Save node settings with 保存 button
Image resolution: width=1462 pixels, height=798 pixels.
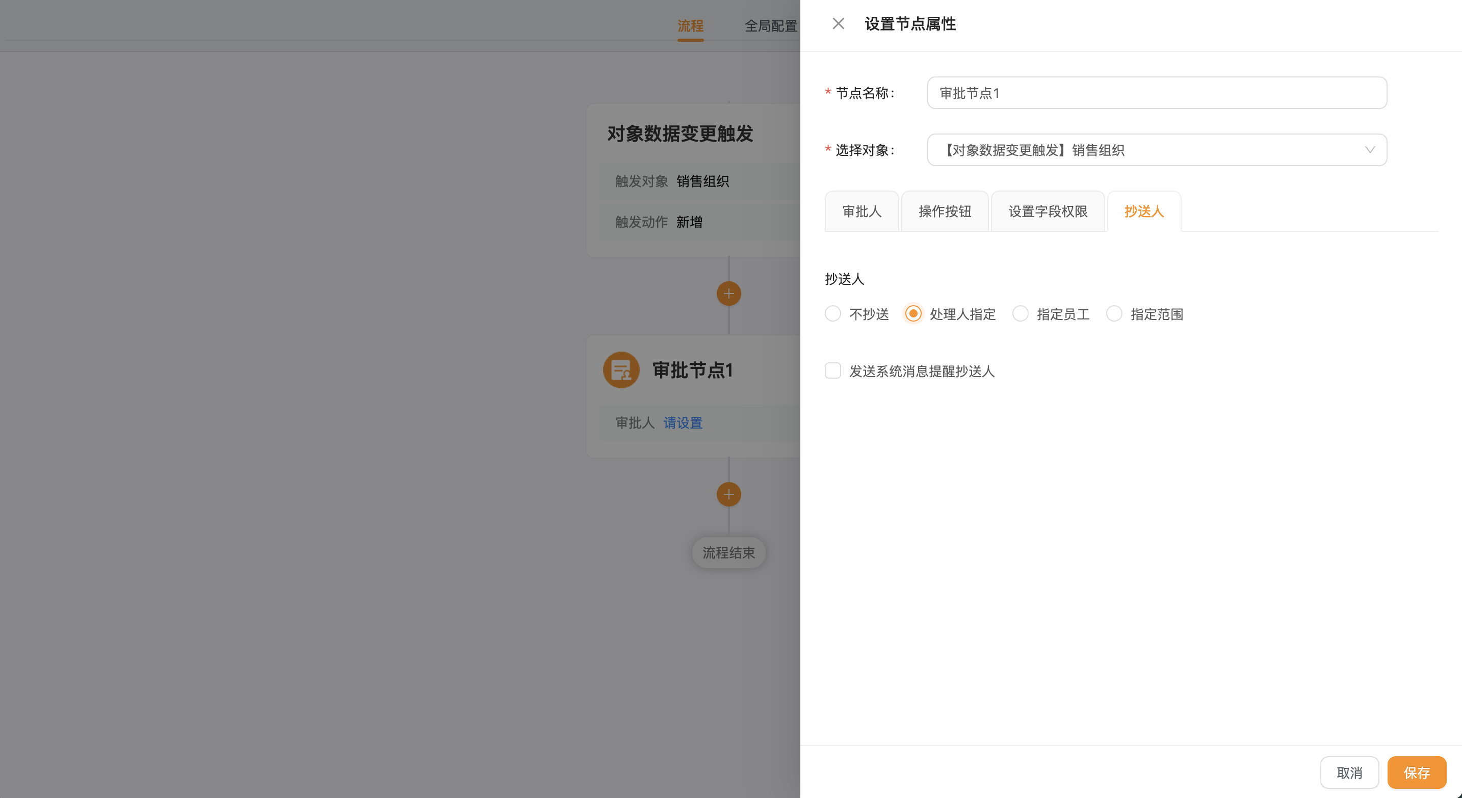(x=1417, y=773)
